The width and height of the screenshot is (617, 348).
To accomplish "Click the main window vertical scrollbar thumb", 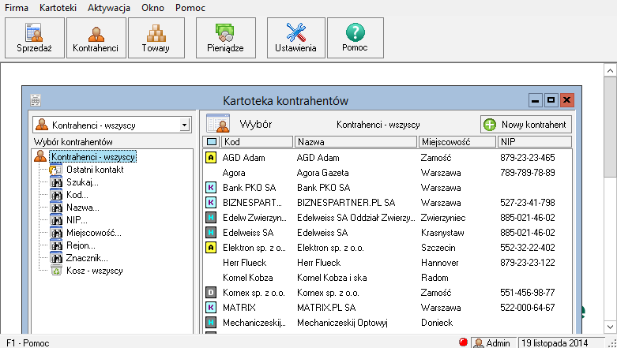I will coord(610,127).
